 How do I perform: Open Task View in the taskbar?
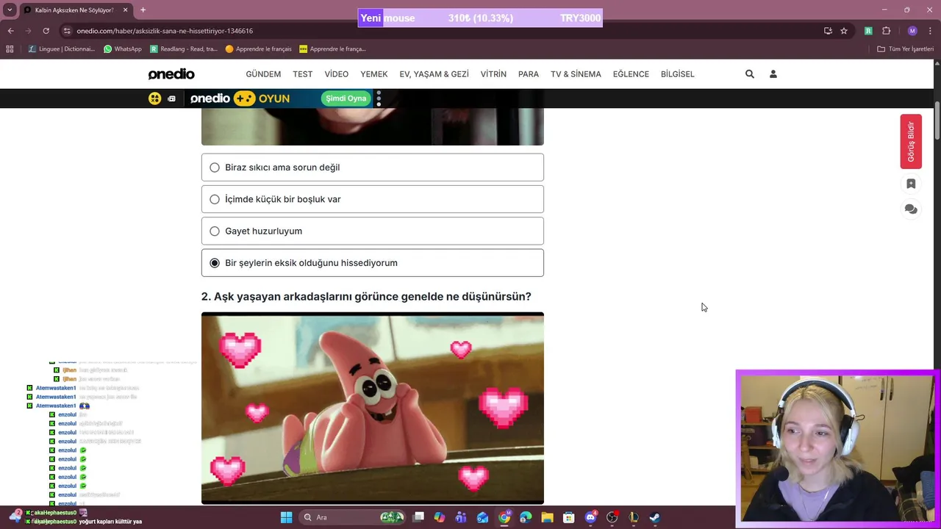coord(418,517)
